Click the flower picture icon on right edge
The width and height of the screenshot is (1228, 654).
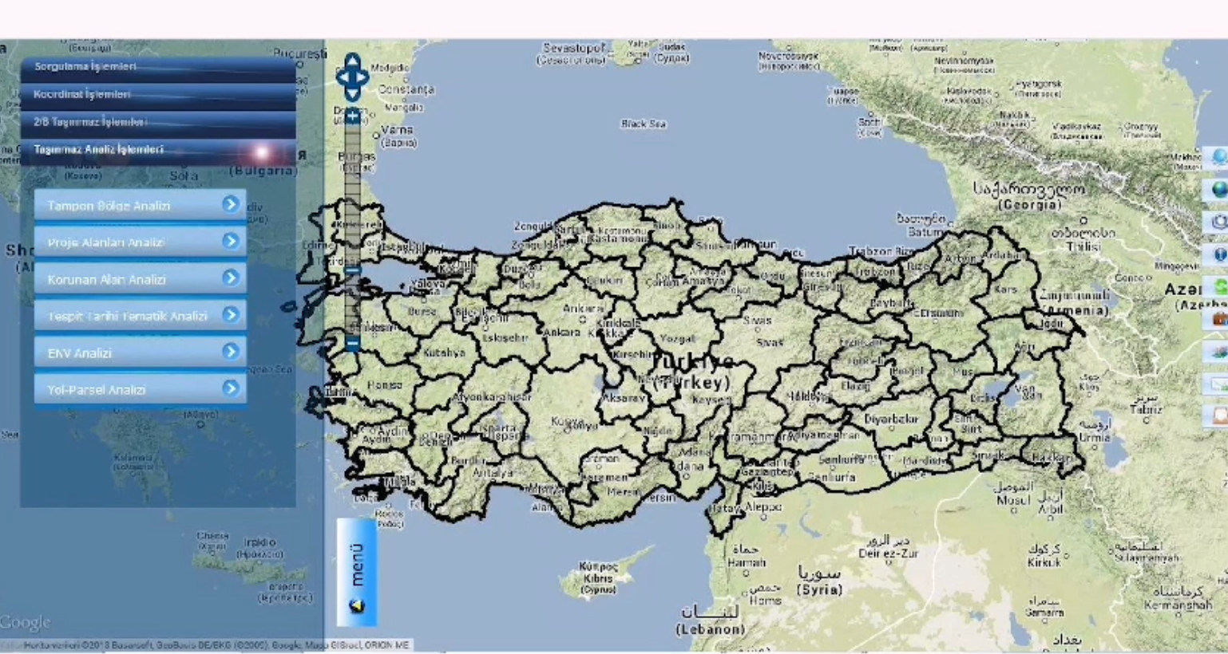coord(1218,351)
